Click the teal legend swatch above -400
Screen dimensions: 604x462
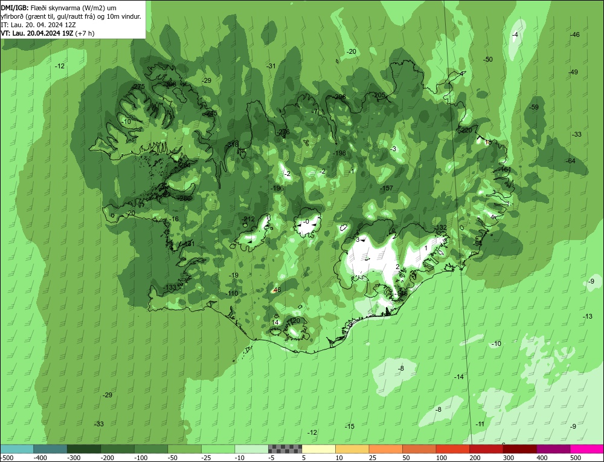pyautogui.click(x=51, y=449)
